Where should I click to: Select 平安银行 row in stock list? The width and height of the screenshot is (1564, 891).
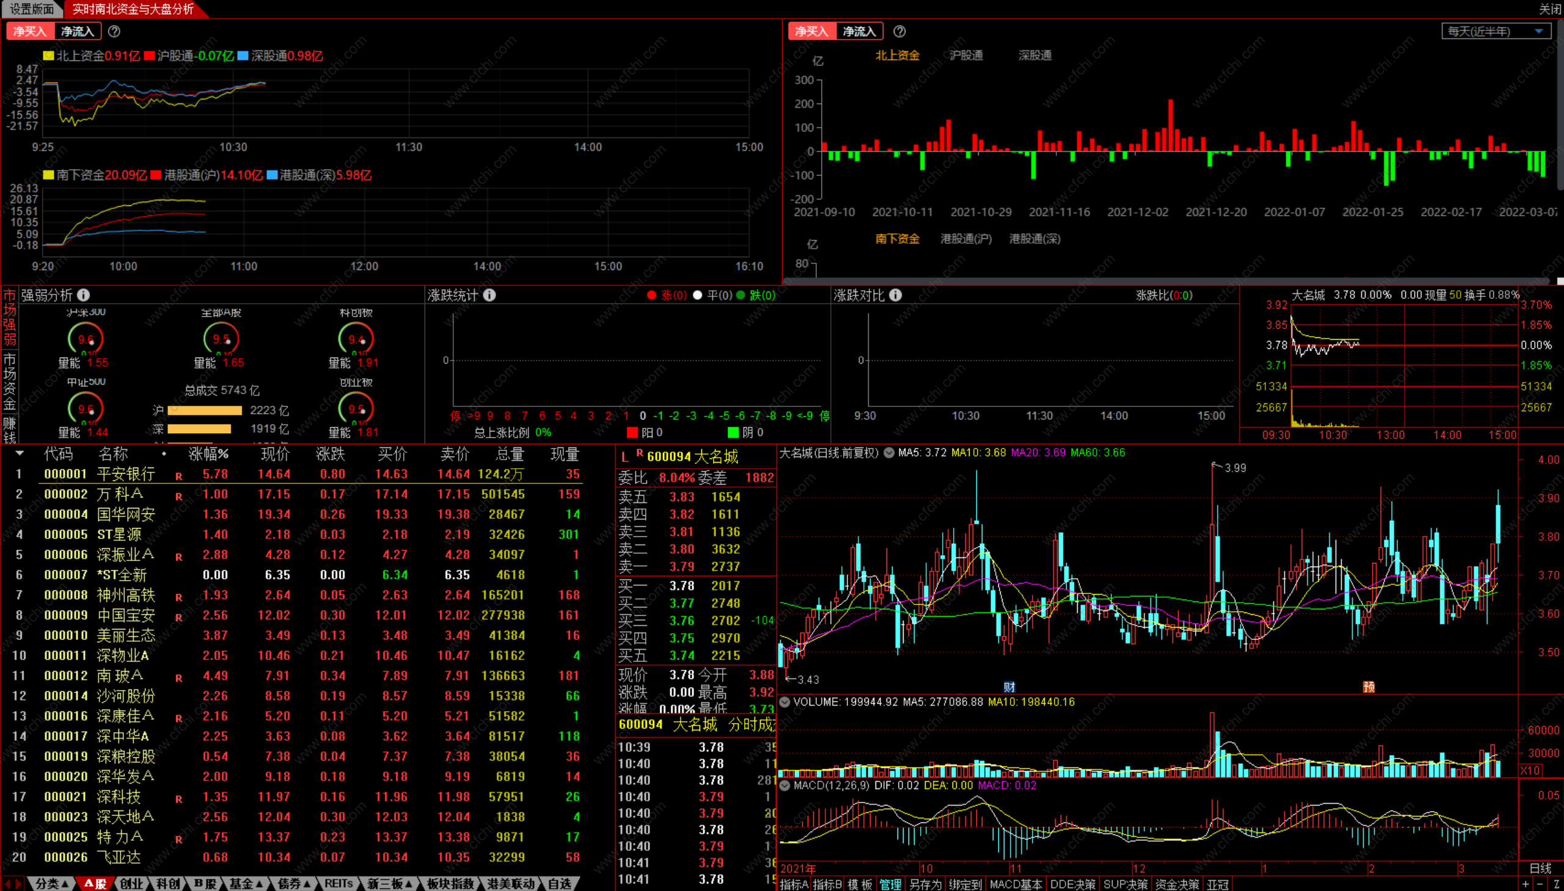(125, 474)
